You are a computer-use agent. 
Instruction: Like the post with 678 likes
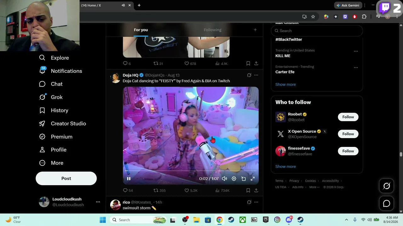190,63
